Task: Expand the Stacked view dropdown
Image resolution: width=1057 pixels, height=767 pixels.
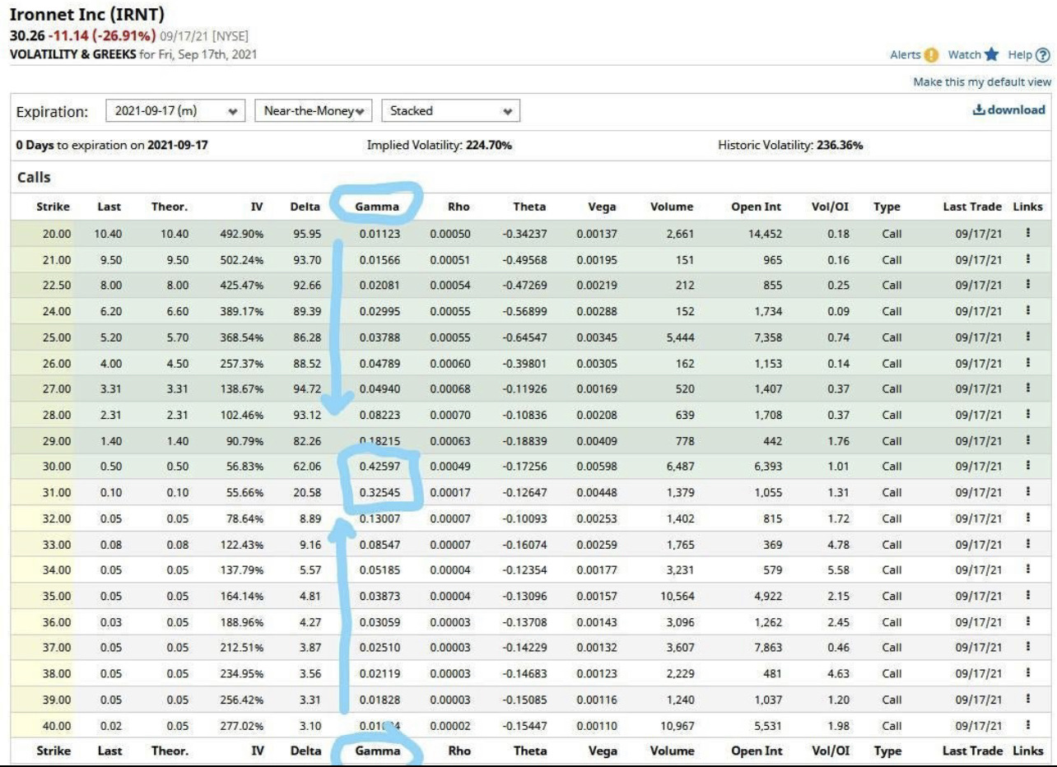Action: 450,110
